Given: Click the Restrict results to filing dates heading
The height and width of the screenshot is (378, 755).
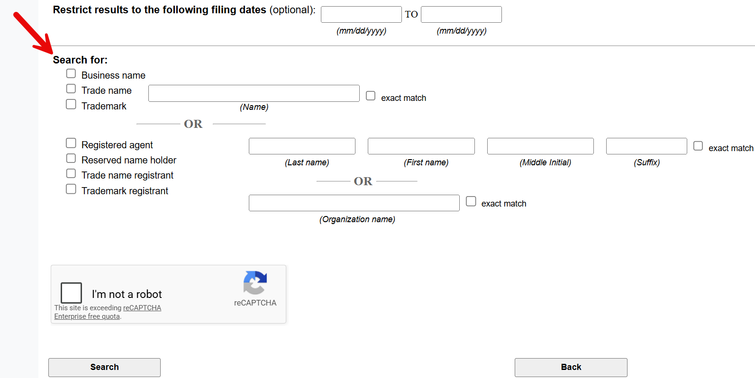Looking at the screenshot, I should coord(184,10).
